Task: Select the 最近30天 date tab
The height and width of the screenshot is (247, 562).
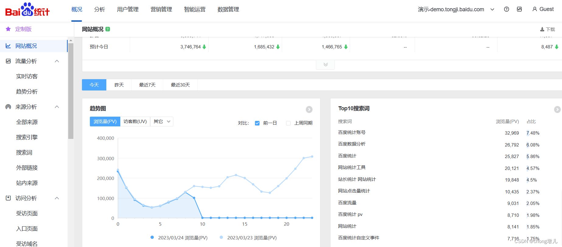Action: (x=180, y=85)
